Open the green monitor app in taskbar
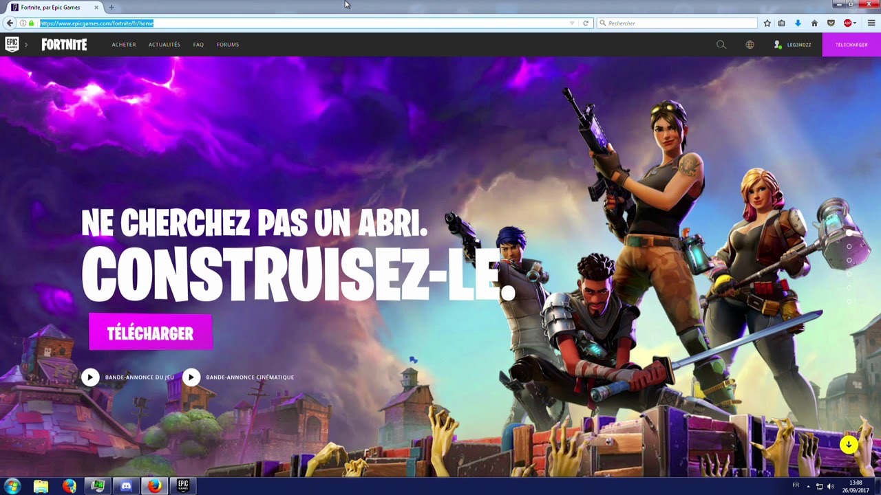 [x=98, y=486]
